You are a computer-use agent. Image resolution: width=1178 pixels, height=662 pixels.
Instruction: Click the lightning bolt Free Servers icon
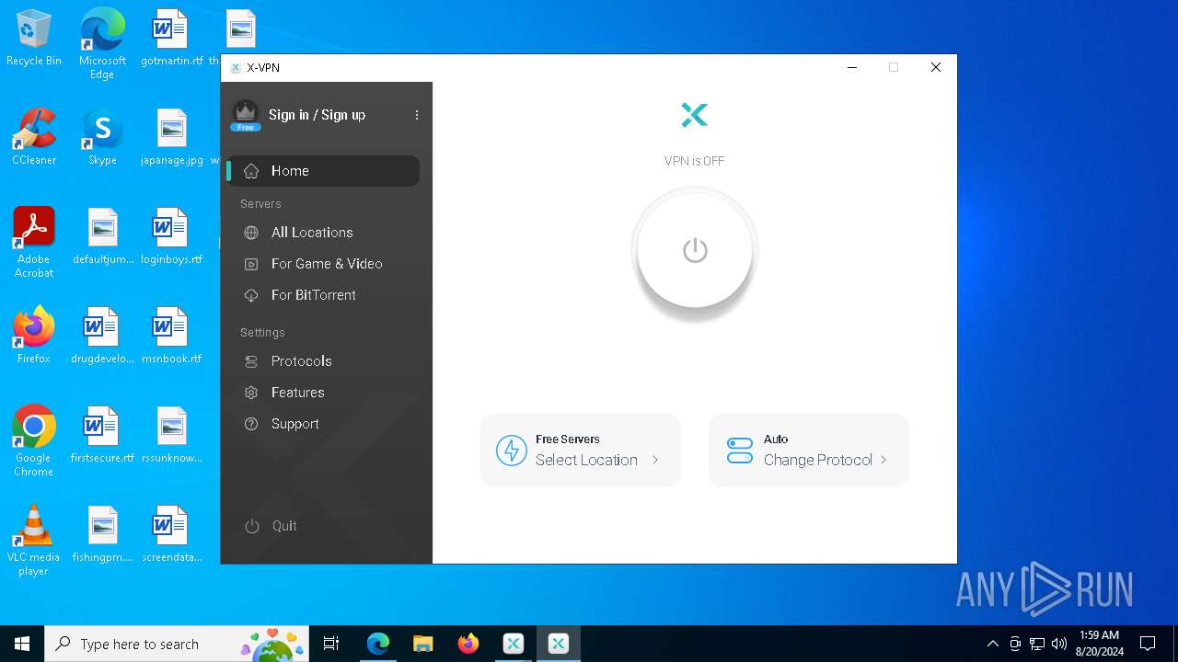(x=512, y=451)
